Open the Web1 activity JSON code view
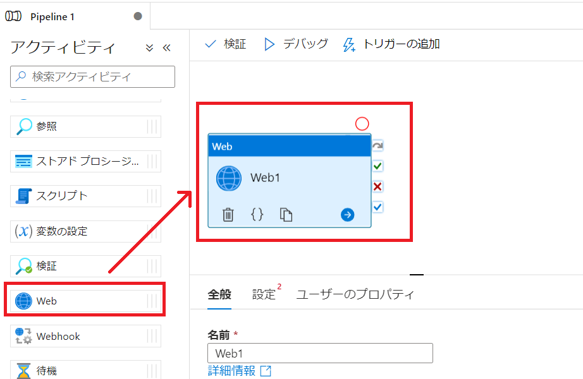 (257, 215)
